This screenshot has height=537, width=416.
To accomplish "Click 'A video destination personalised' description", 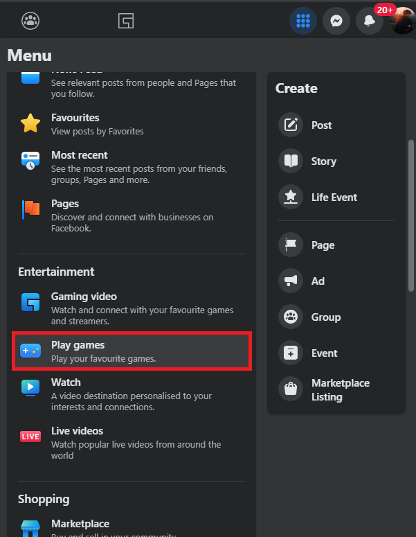I will 132,401.
